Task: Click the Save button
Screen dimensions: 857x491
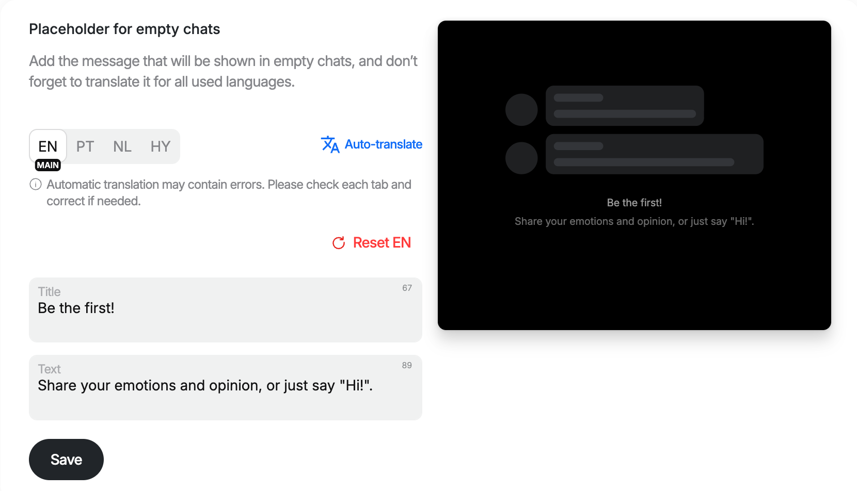Action: [x=66, y=460]
